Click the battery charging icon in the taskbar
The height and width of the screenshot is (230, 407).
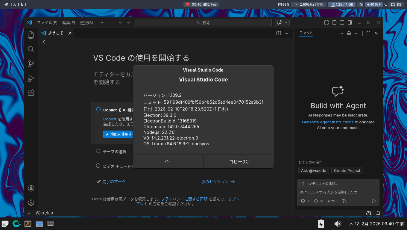pos(321,224)
